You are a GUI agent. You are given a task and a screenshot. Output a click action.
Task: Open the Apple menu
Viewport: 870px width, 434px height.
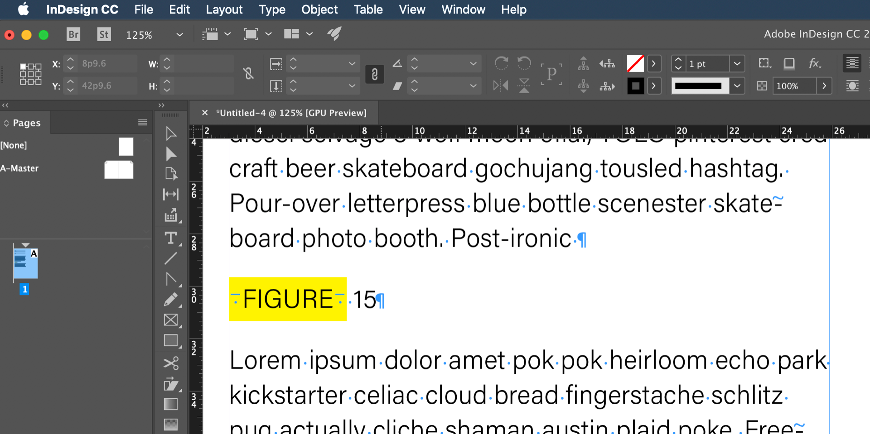[x=23, y=9]
